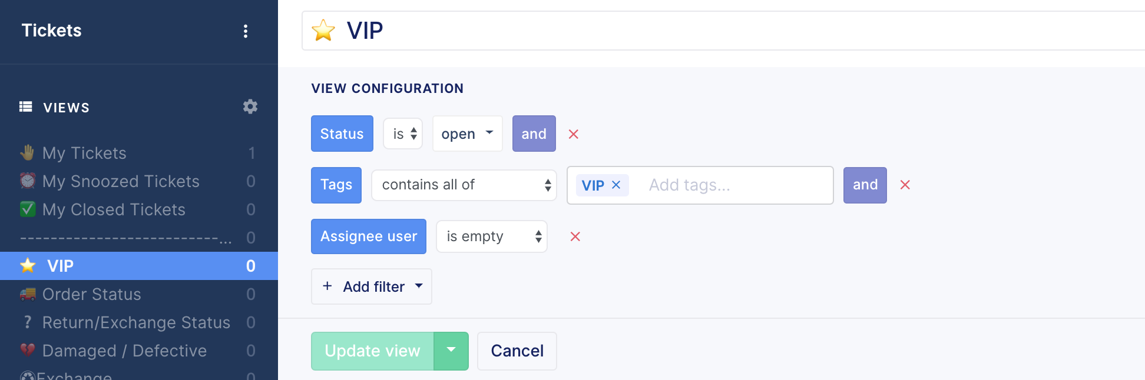Open the Update view split arrow menu
Screen dimensions: 1145x380
point(451,351)
